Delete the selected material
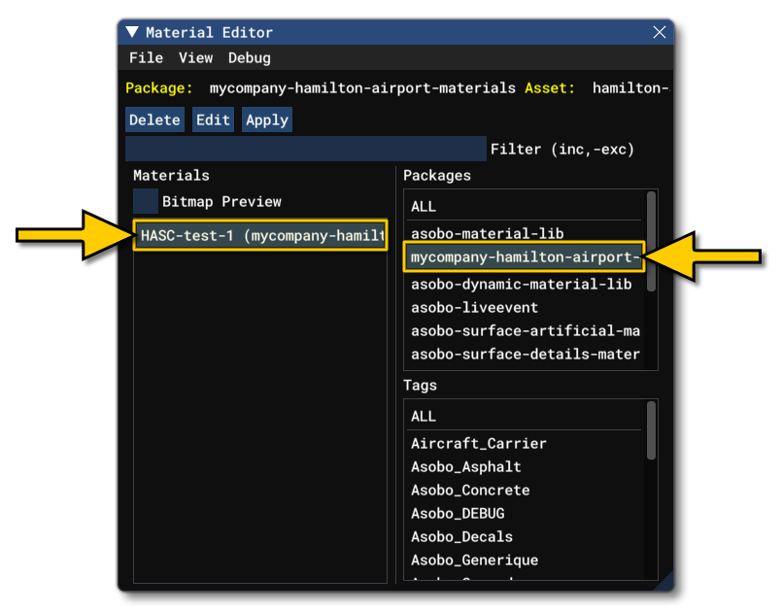Screen dimensions: 781x611 pos(154,119)
